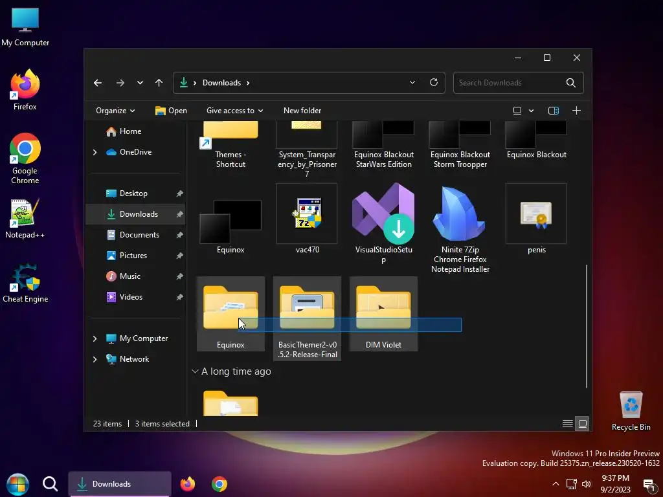Viewport: 663px width, 497px height.
Task: Expand address bar history dropdown
Action: coord(412,82)
